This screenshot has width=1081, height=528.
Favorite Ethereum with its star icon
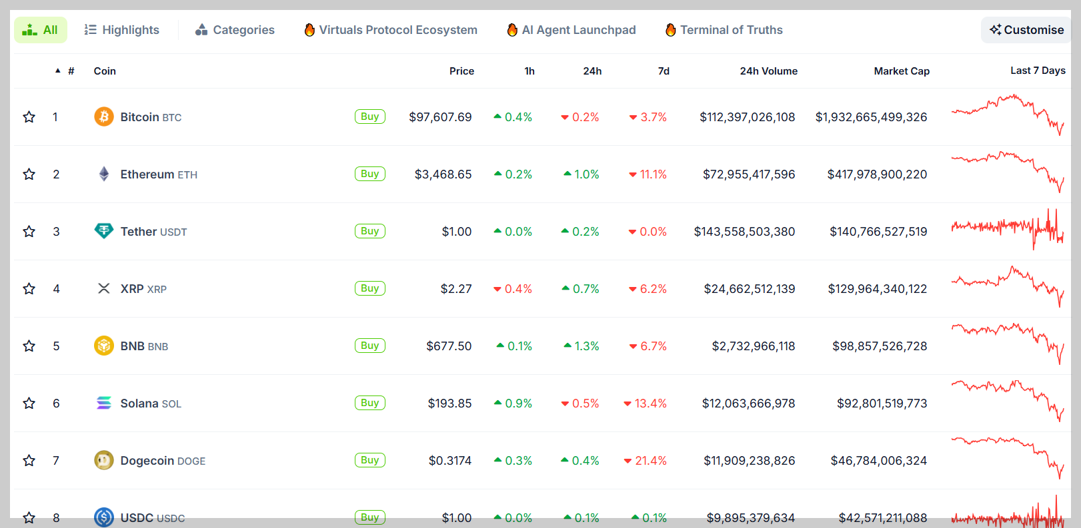(29, 174)
